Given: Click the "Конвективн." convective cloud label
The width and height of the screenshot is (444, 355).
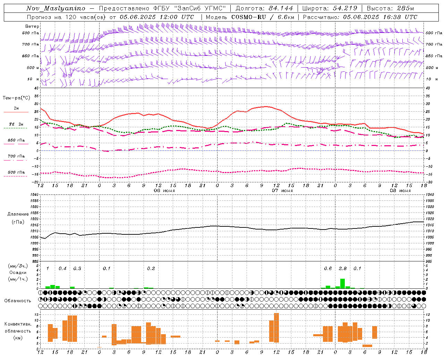Looking at the screenshot, I should (18, 324).
